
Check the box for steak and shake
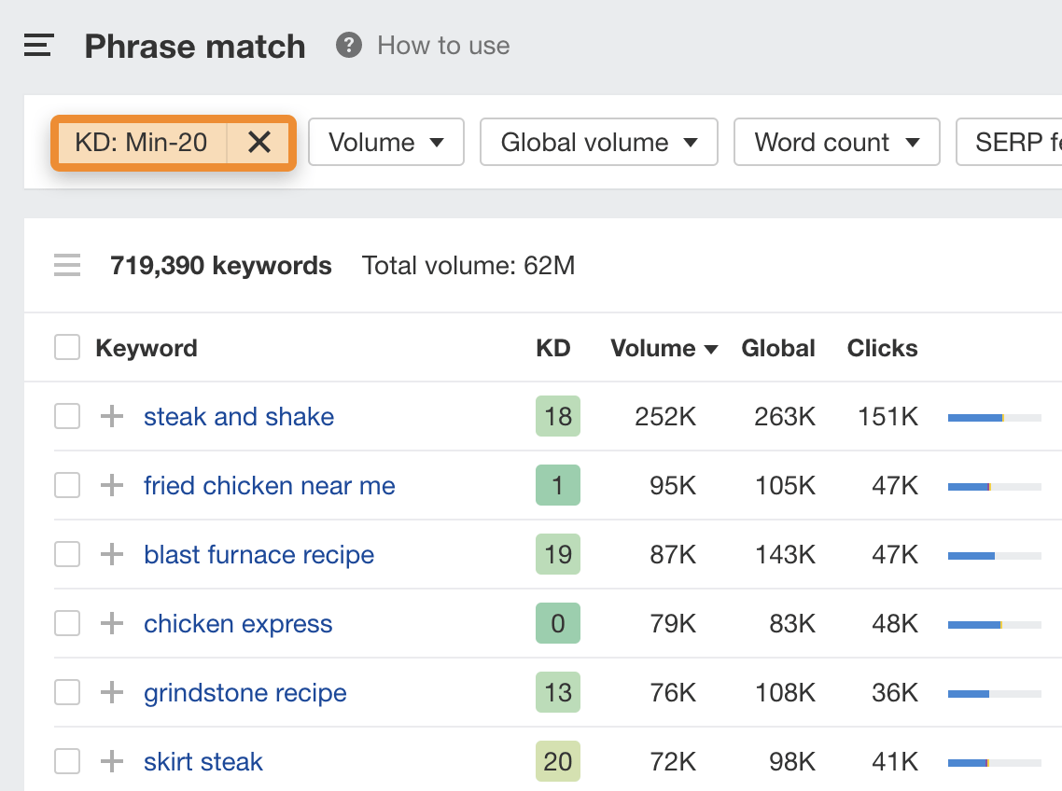[x=67, y=417]
